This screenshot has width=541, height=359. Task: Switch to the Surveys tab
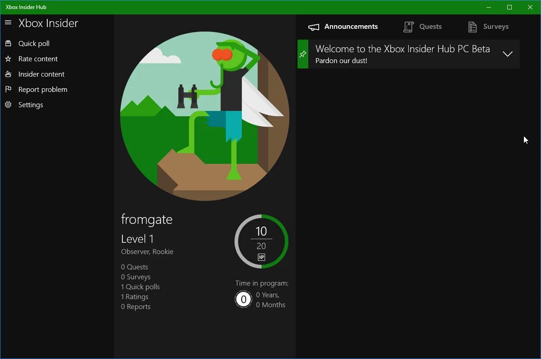[488, 27]
